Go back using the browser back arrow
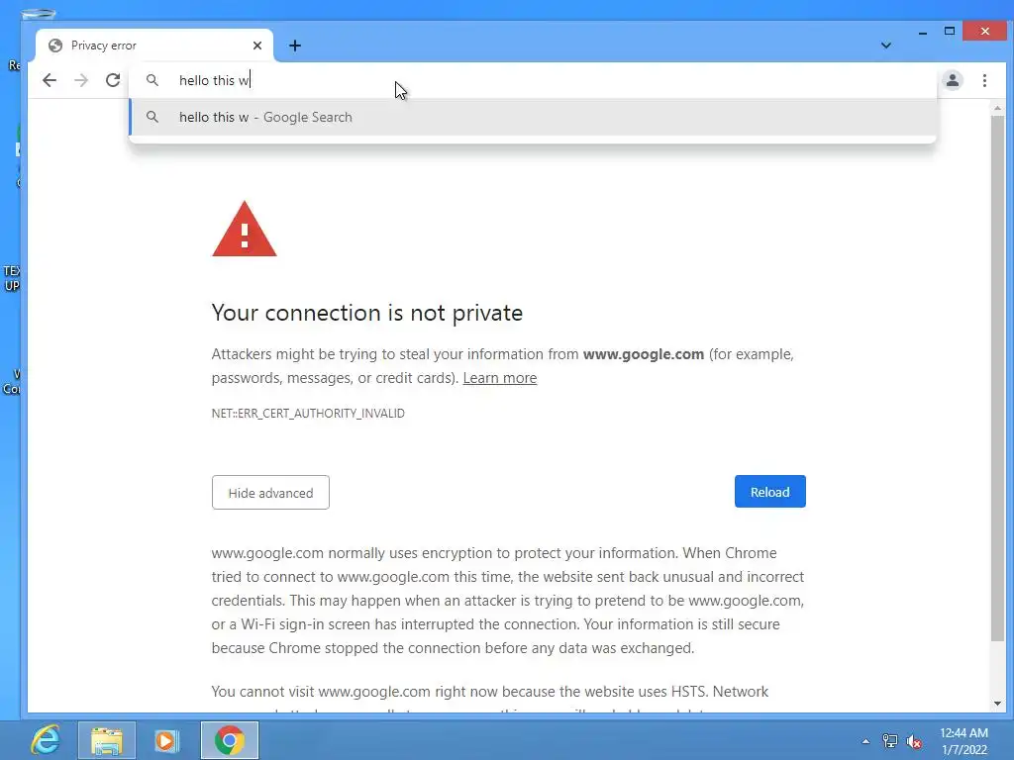This screenshot has width=1014, height=760. pyautogui.click(x=50, y=80)
